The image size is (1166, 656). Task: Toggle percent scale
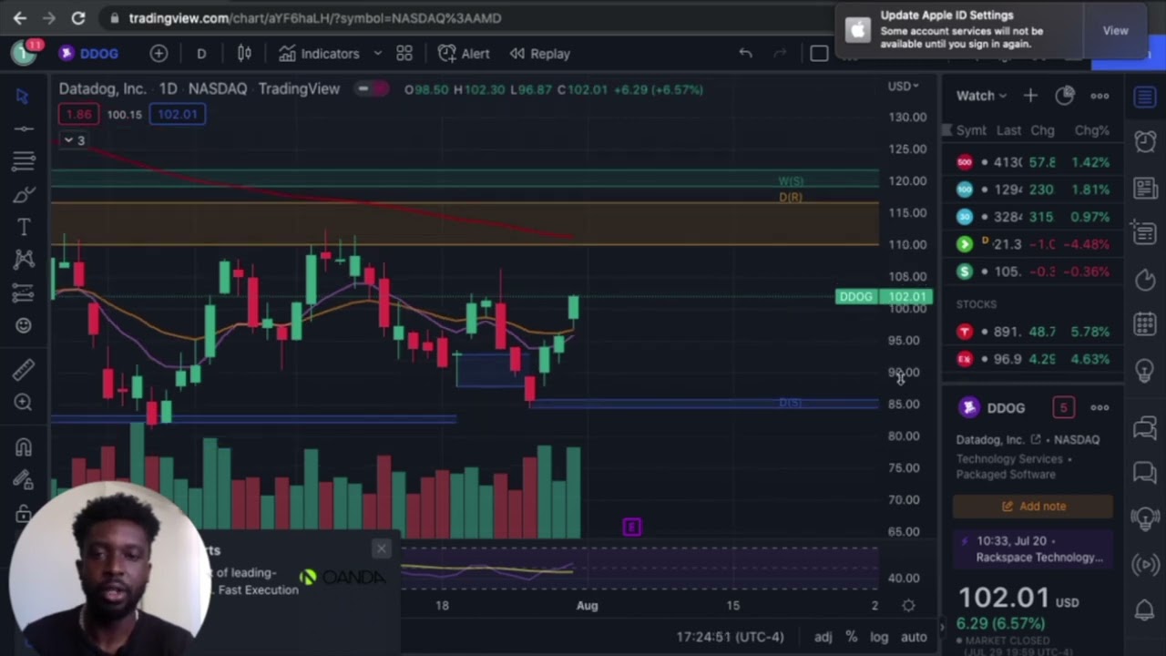(x=851, y=637)
